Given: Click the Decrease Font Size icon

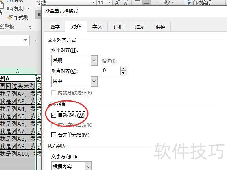Looking at the screenshot, I should point(125,3).
